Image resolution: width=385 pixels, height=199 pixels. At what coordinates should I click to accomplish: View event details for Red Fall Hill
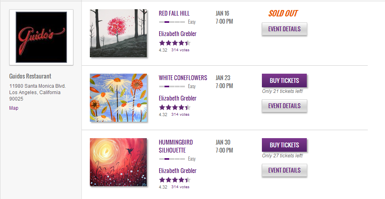(284, 29)
